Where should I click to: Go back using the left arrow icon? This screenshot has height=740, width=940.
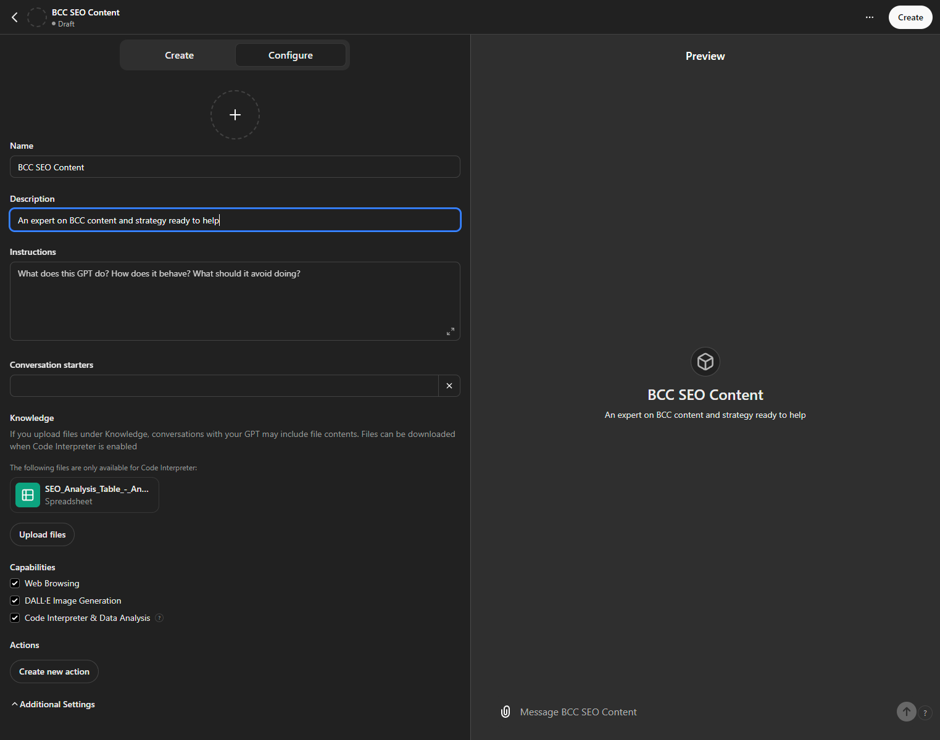[15, 17]
